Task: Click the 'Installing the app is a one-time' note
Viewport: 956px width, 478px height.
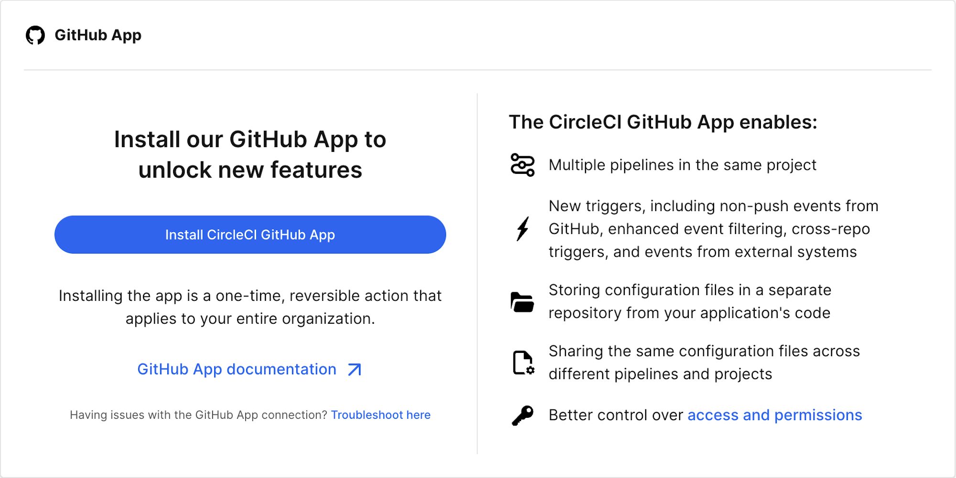Action: 250,308
